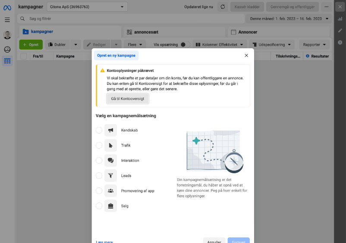346x243 pixels.
Task: Open the clock history icon in right sidebar
Action: (x=340, y=42)
